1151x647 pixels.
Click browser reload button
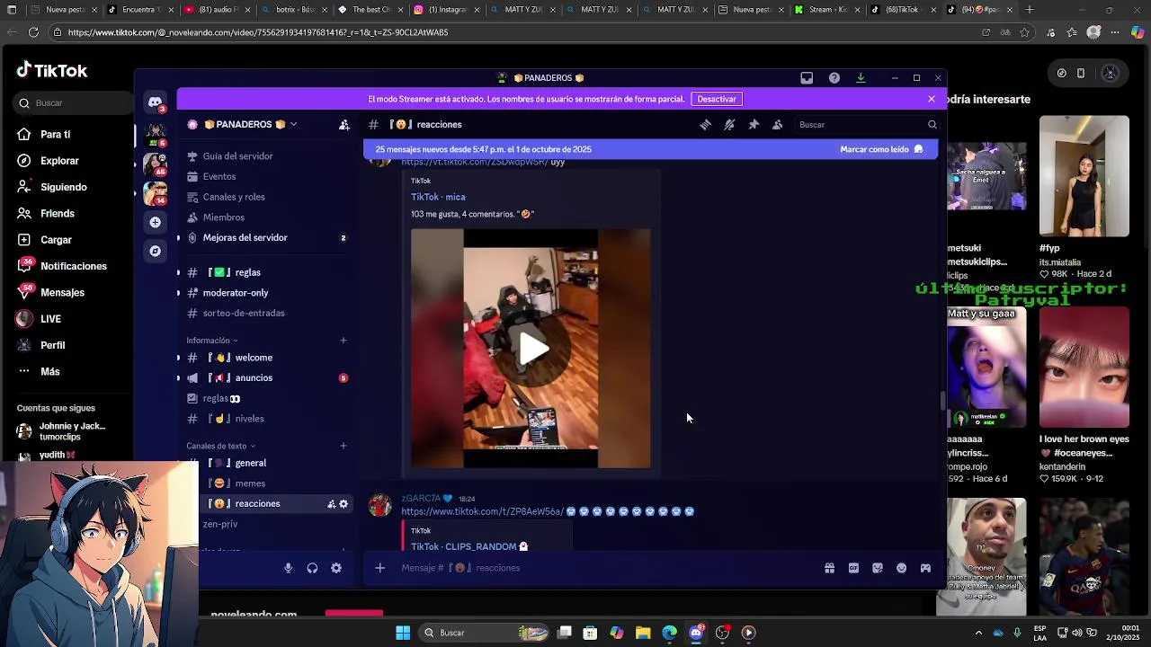pyautogui.click(x=33, y=32)
